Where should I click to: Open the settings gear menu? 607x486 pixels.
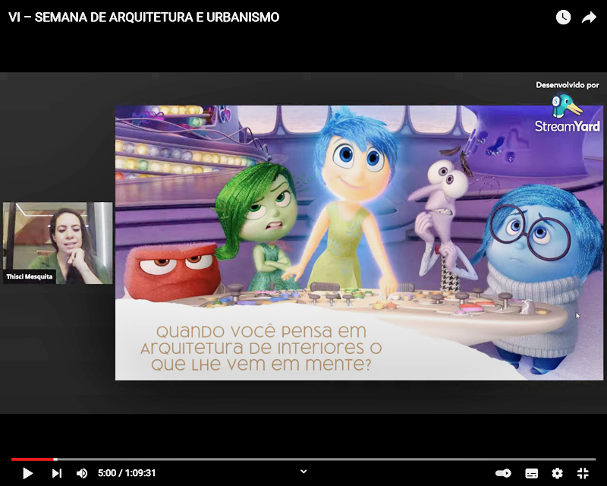coord(557,473)
